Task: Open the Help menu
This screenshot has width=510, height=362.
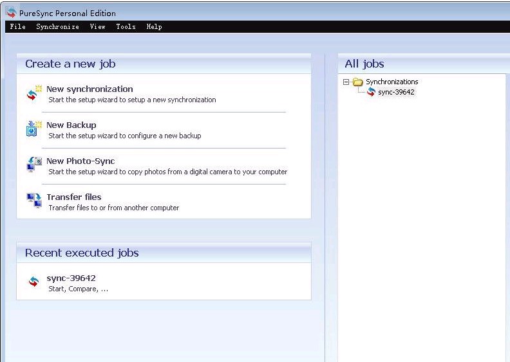Action: click(154, 27)
